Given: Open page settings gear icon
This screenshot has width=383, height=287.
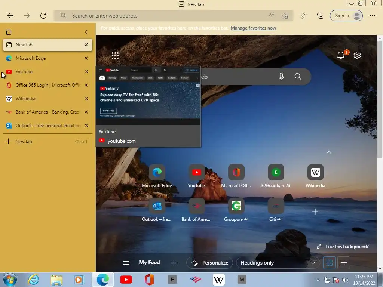Looking at the screenshot, I should (357, 55).
